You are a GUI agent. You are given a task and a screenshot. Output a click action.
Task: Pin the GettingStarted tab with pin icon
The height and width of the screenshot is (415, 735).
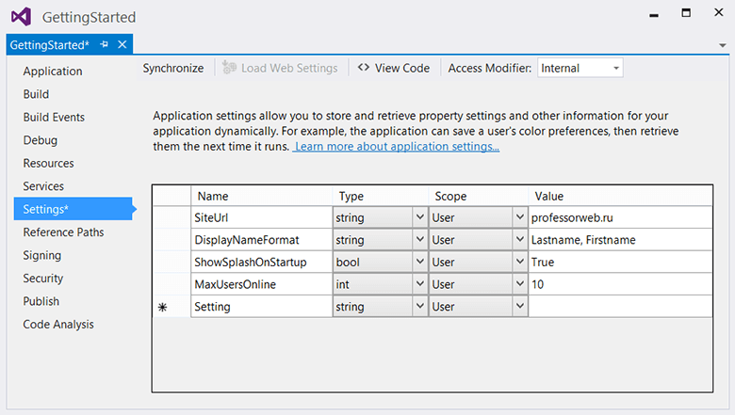(x=104, y=44)
